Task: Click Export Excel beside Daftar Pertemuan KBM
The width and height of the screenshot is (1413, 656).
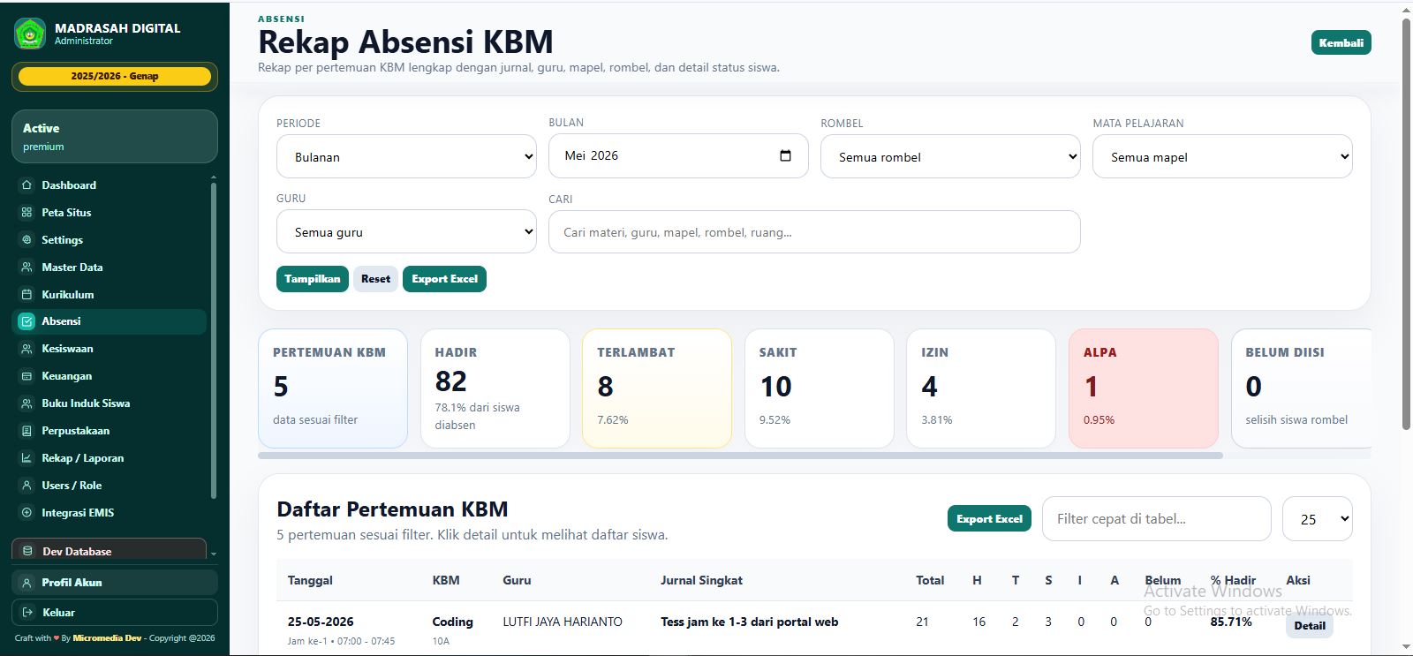Action: coord(989,519)
